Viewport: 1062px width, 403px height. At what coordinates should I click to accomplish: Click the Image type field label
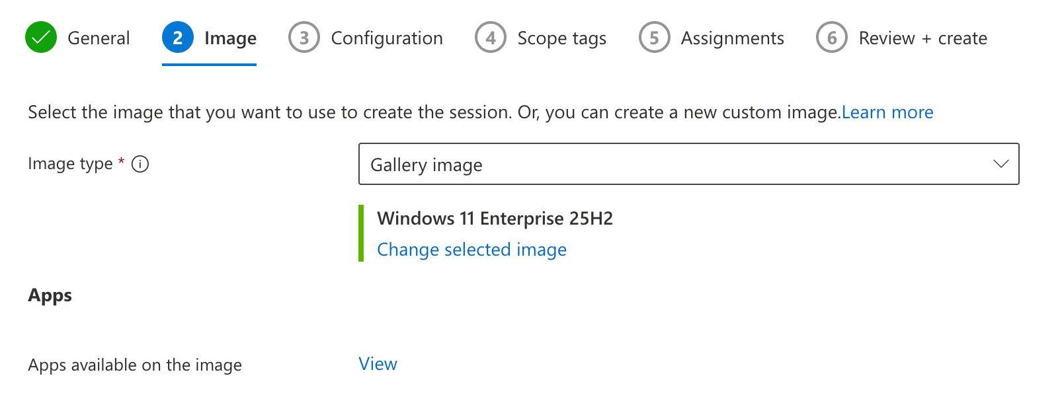coord(70,164)
